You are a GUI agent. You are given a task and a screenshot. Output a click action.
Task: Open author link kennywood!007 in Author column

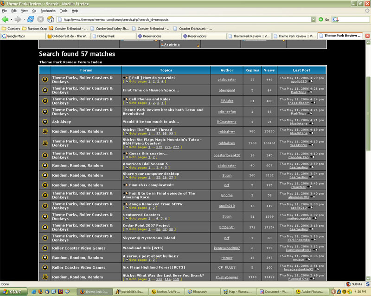227,248
